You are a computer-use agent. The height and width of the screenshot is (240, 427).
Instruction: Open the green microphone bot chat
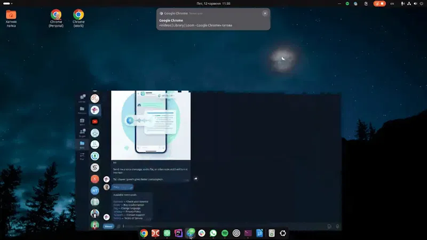pyautogui.click(x=95, y=156)
